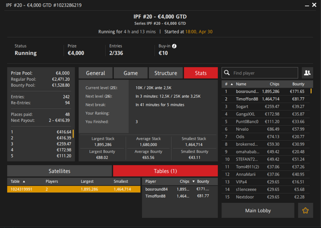Select player s1lenceeee row
Image resolution: width=321 pixels, height=228 pixels.
coord(266,189)
